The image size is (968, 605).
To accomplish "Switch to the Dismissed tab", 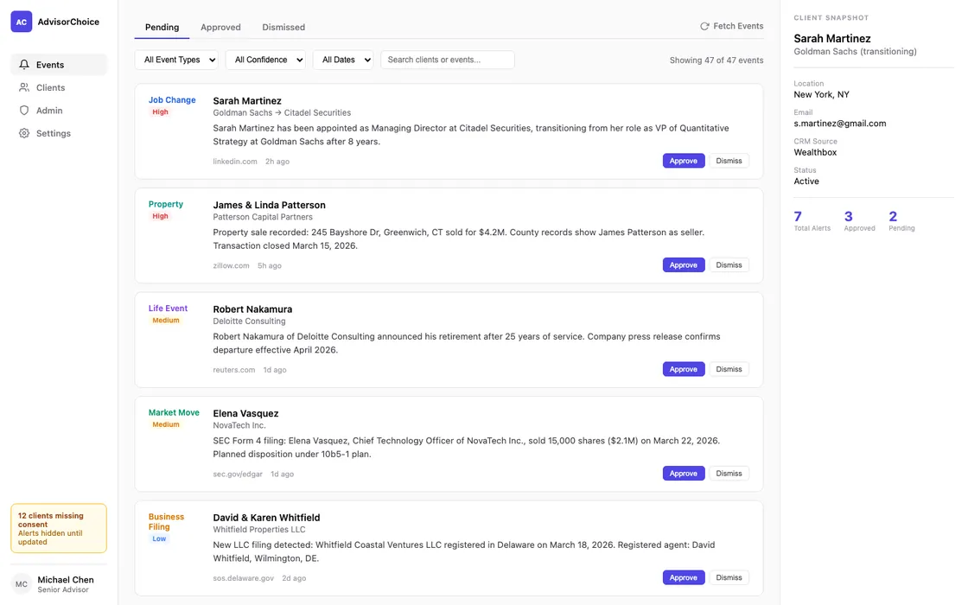I will tap(283, 27).
